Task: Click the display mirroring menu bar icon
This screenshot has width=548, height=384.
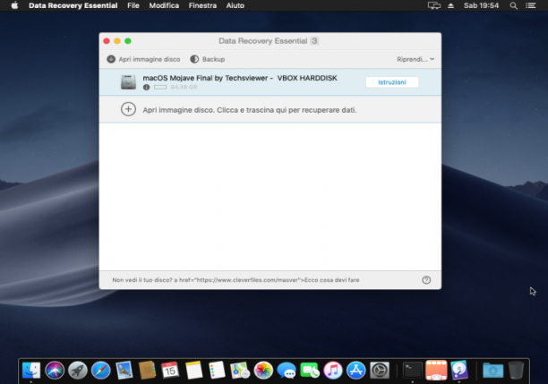Action: [433, 5]
